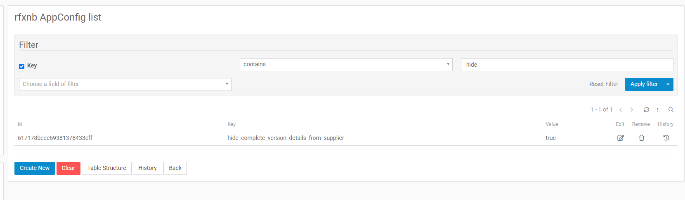Click the trash remove icon
This screenshot has width=685, height=200.
[642, 138]
